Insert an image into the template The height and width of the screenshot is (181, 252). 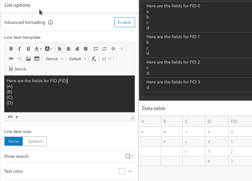[28, 59]
